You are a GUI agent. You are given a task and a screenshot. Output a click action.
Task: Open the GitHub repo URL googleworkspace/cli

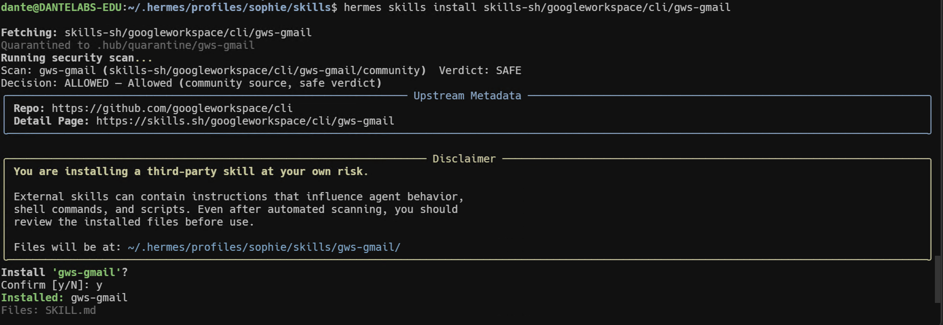click(x=172, y=108)
